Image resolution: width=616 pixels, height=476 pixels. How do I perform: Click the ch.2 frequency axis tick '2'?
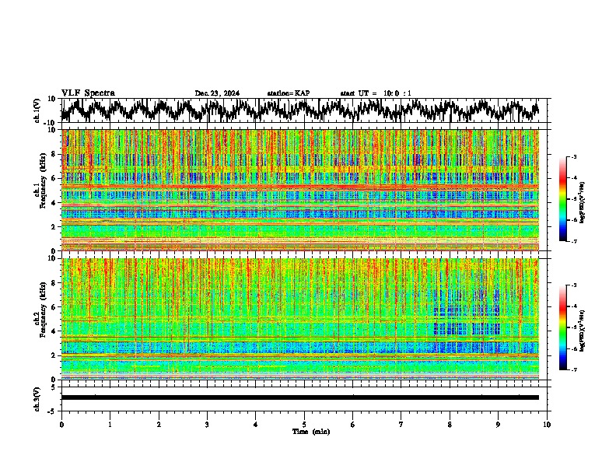click(x=54, y=355)
